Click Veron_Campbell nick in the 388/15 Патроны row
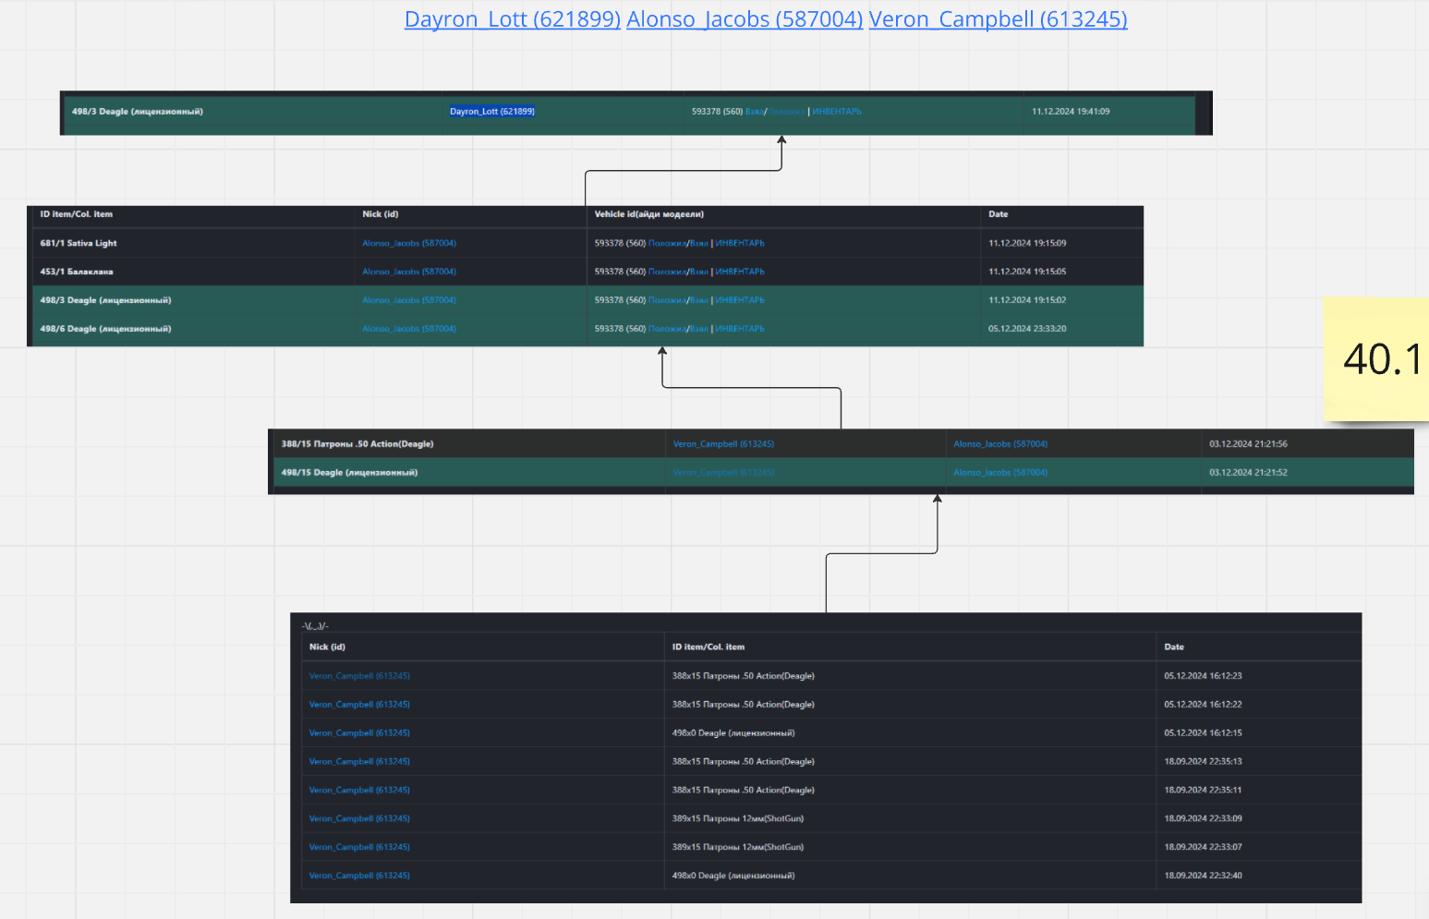This screenshot has width=1429, height=919. [x=723, y=444]
